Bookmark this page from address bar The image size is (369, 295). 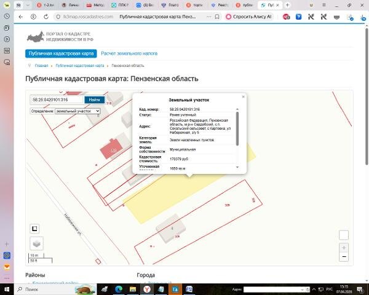tap(217, 17)
